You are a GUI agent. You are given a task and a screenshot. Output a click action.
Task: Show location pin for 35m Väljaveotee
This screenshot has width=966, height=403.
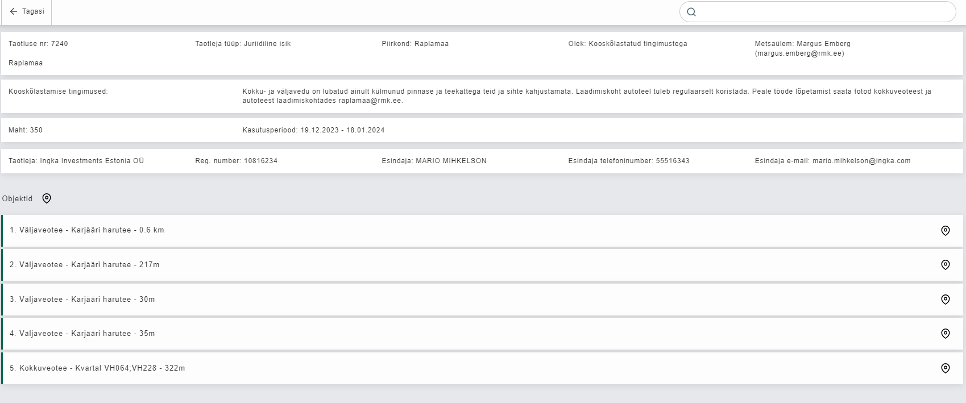click(945, 334)
